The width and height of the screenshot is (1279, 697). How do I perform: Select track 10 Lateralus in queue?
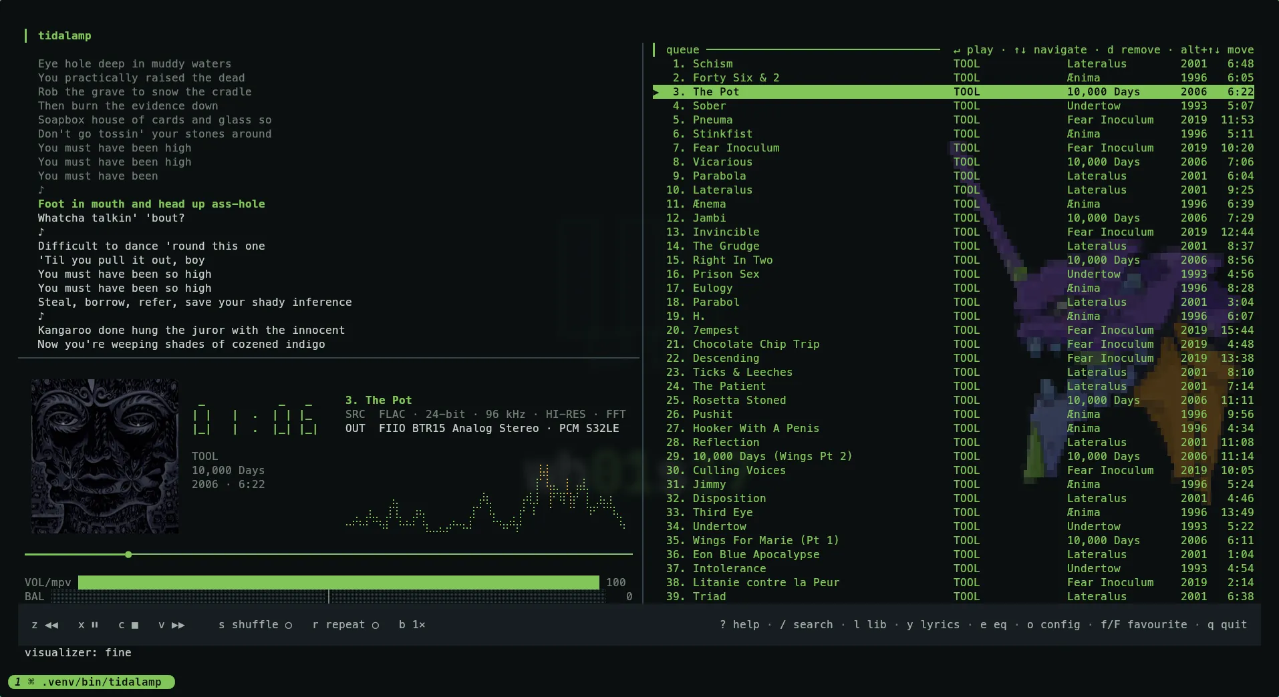coord(954,190)
